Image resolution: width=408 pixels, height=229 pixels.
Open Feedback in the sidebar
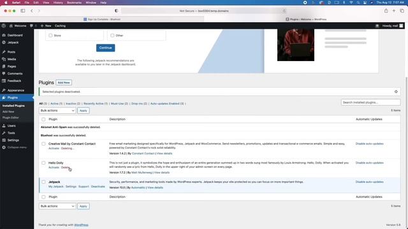(14, 81)
